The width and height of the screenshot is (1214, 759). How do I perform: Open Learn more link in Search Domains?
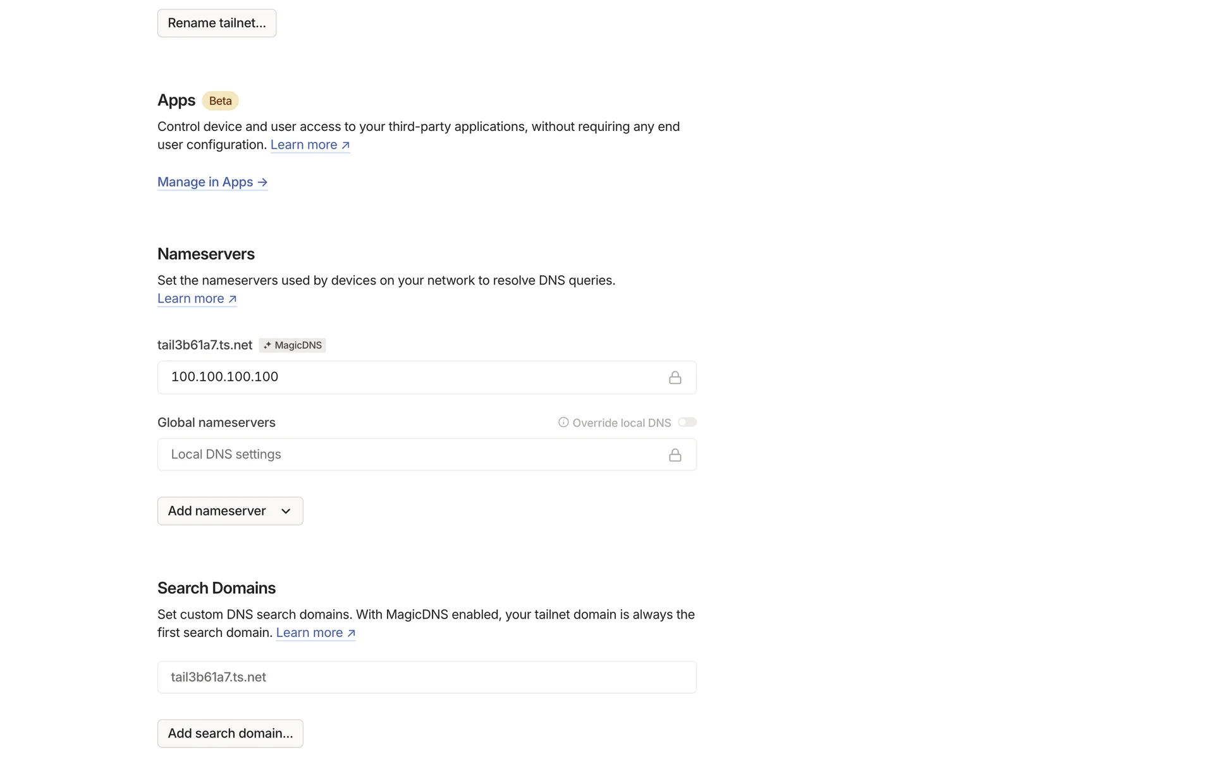coord(316,632)
